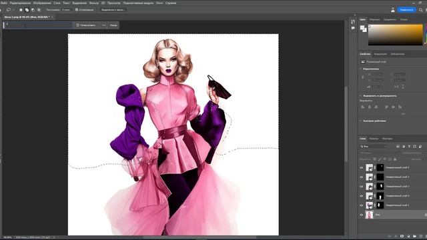
Task: Click the generative fill prompt field
Action: tap(39, 25)
